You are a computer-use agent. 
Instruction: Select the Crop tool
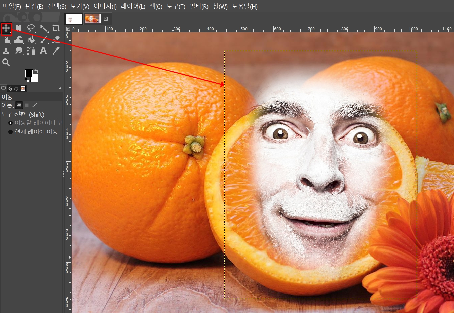coord(56,28)
